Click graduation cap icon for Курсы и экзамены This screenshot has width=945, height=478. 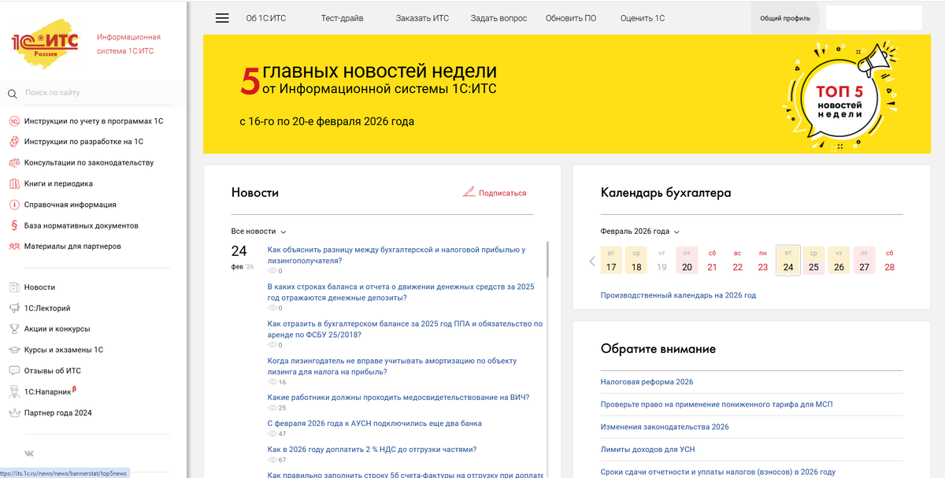click(x=14, y=350)
